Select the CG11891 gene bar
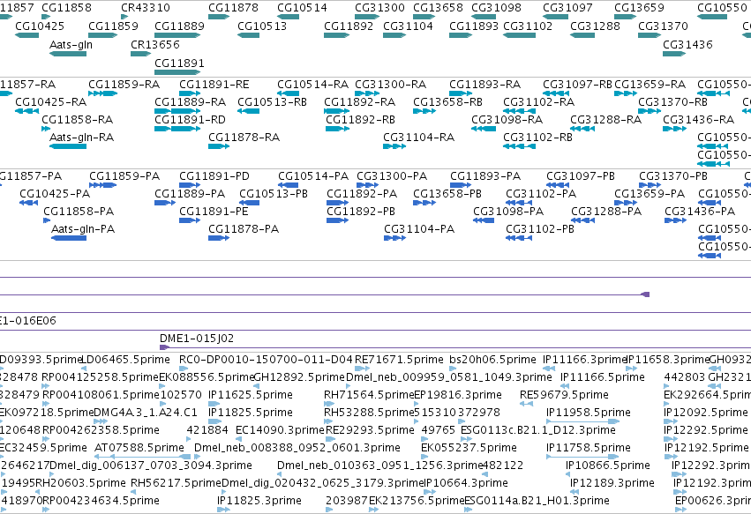751x514 pixels. coord(177,72)
